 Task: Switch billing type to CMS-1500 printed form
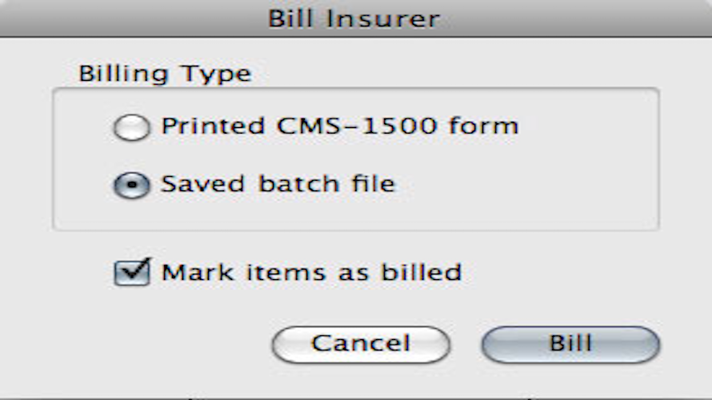tap(132, 126)
